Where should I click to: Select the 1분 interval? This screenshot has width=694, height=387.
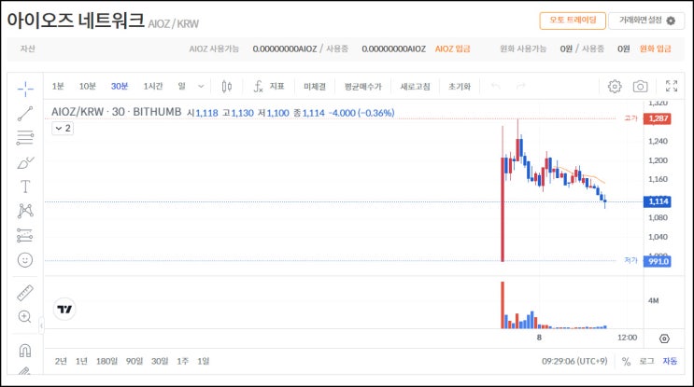click(58, 86)
